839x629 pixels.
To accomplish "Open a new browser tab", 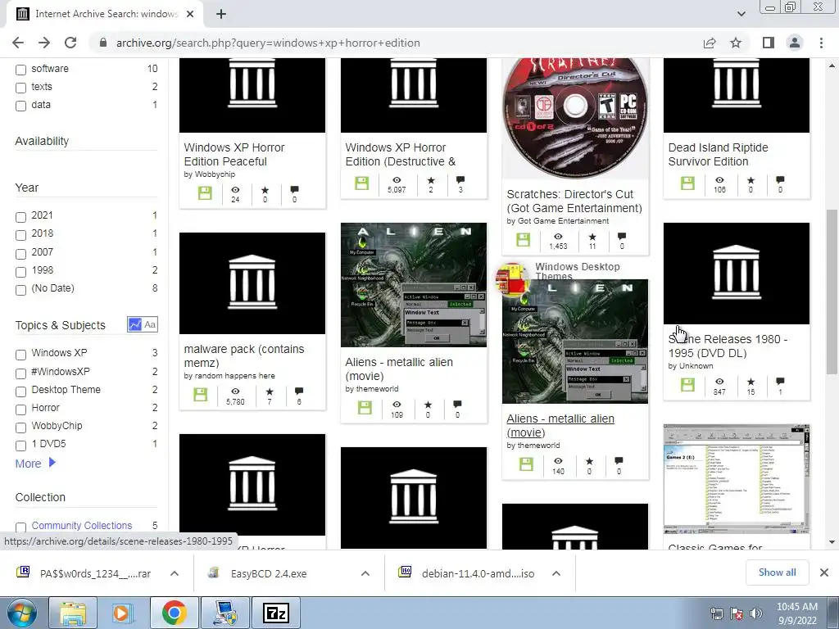I will pyautogui.click(x=221, y=14).
